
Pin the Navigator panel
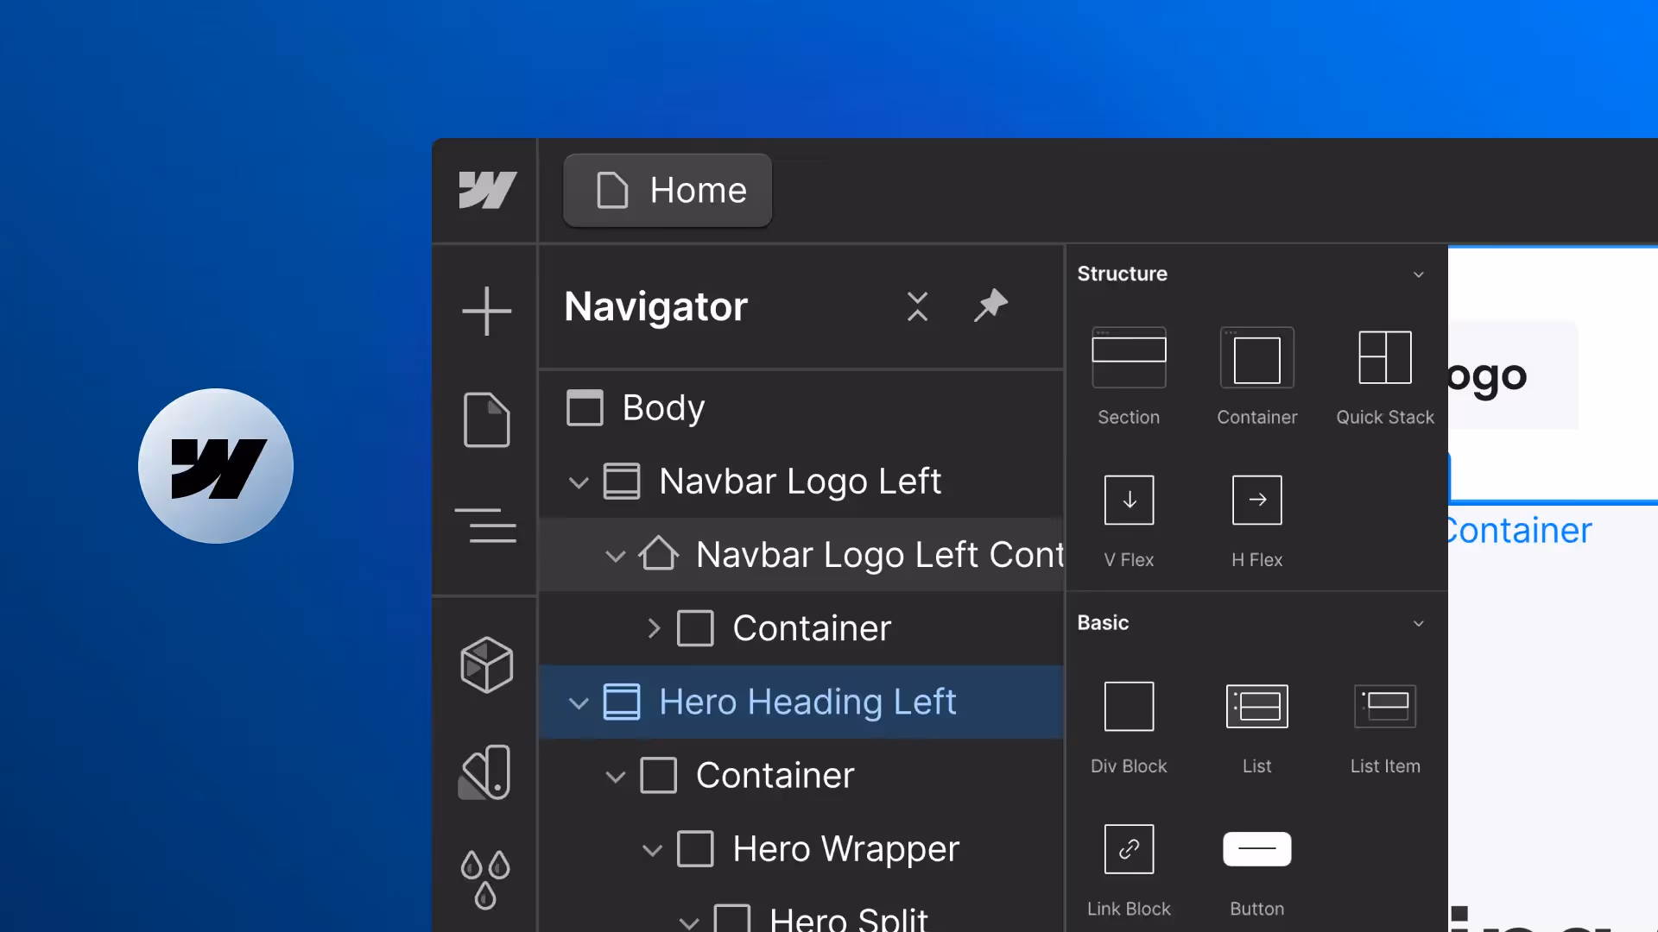click(990, 305)
